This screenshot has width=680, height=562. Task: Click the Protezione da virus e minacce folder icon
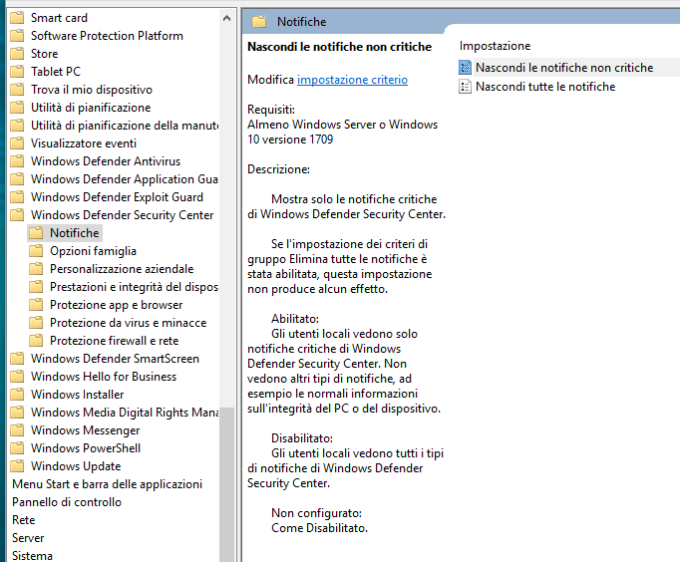[36, 323]
